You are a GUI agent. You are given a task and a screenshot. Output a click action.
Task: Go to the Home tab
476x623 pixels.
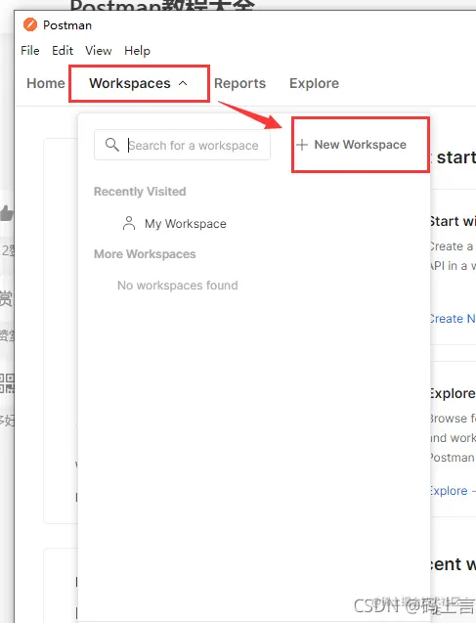46,83
